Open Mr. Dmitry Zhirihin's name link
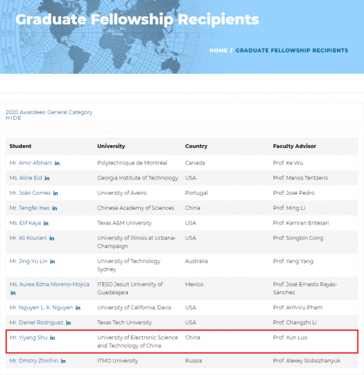Viewport: 364px width, 375px height. tap(33, 361)
